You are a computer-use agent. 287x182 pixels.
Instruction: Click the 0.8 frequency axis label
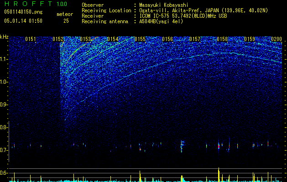click(4, 127)
